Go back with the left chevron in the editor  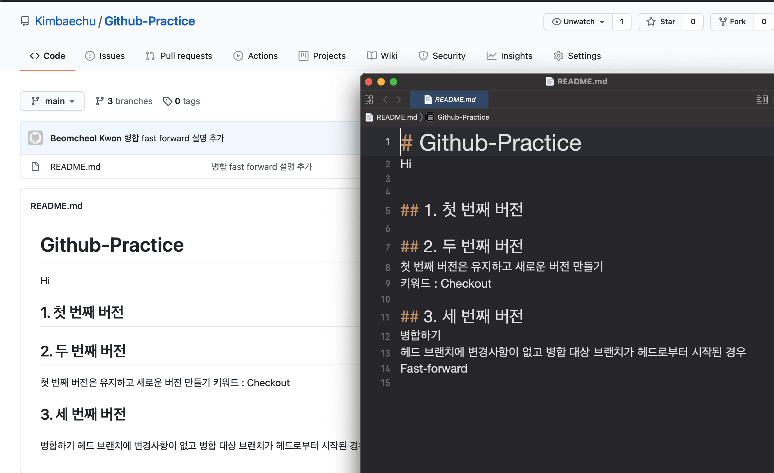[x=385, y=99]
